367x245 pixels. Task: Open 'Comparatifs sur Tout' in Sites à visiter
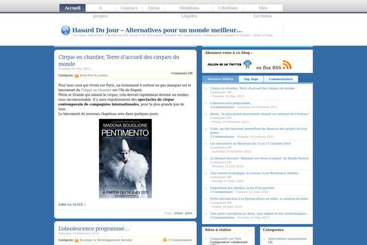(225, 239)
